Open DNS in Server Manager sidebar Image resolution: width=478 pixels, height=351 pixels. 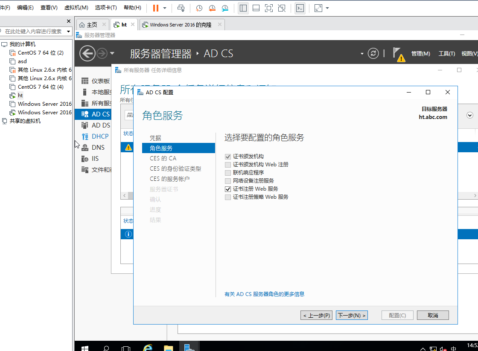[93, 148]
